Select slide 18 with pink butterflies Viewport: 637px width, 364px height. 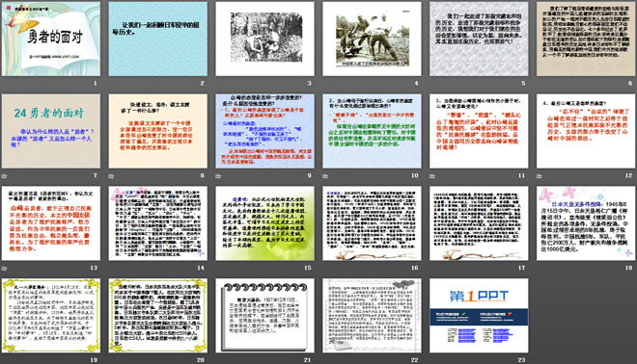(586, 223)
